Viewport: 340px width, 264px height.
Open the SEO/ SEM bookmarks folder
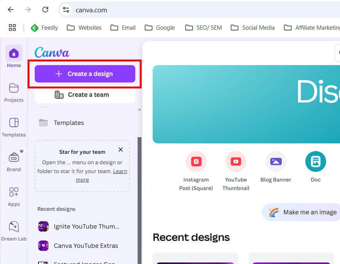[x=204, y=28]
